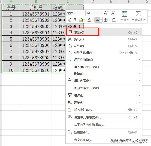Click the paste-values icon beside 粘贴为数值
The width and height of the screenshot is (151, 146).
70,53
